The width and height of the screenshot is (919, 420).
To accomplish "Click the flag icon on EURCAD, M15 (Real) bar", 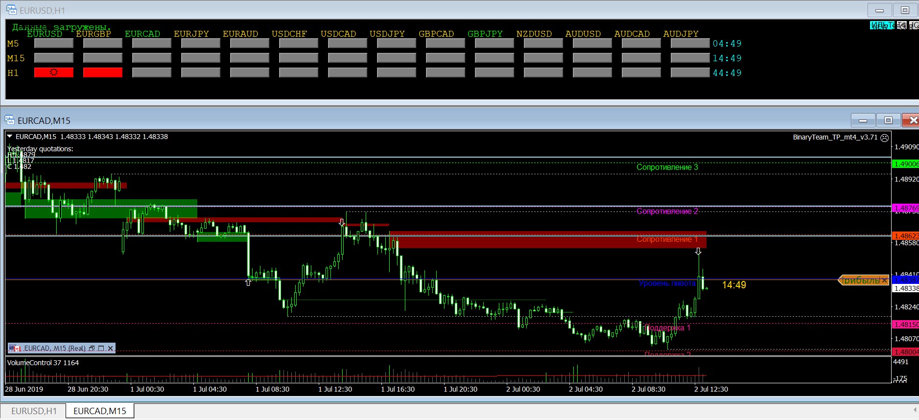I will coord(15,349).
